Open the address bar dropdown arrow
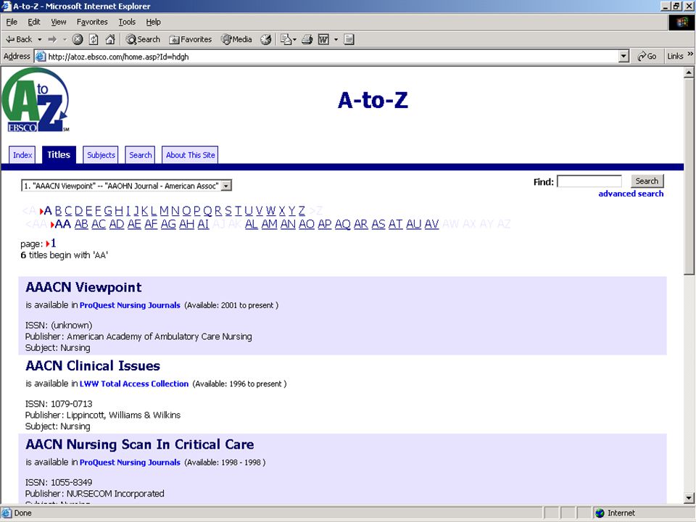Viewport: 696px width, 522px height. (x=623, y=57)
